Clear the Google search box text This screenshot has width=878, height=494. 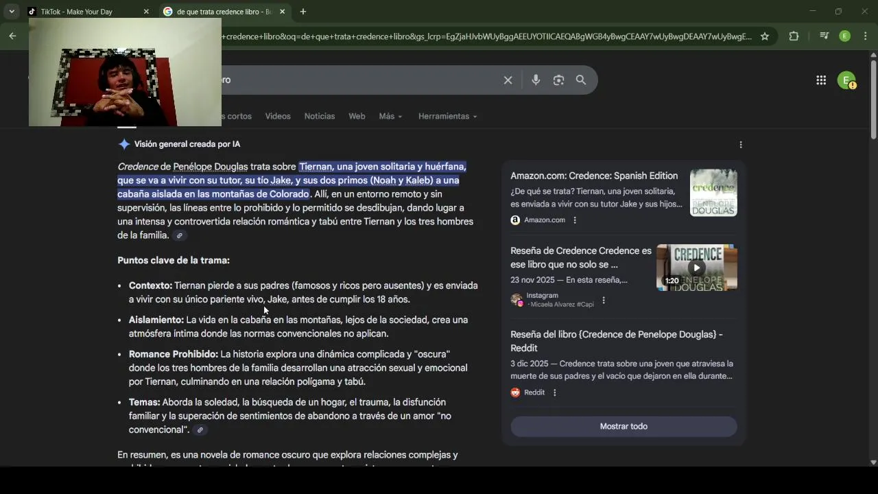[x=508, y=80]
